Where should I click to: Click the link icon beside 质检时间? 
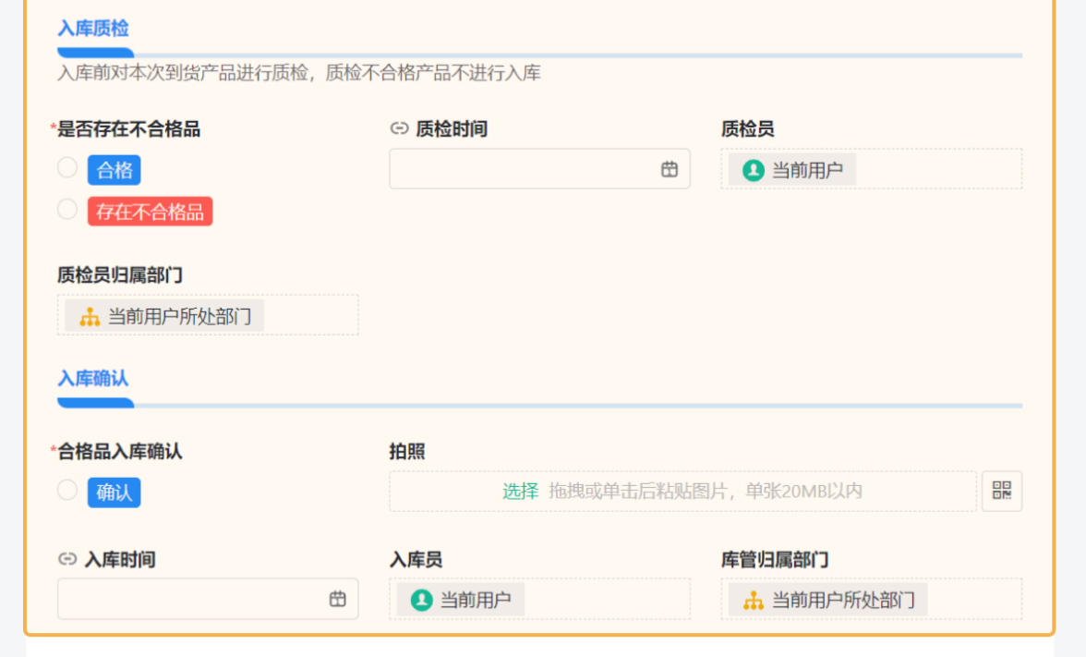tap(399, 129)
